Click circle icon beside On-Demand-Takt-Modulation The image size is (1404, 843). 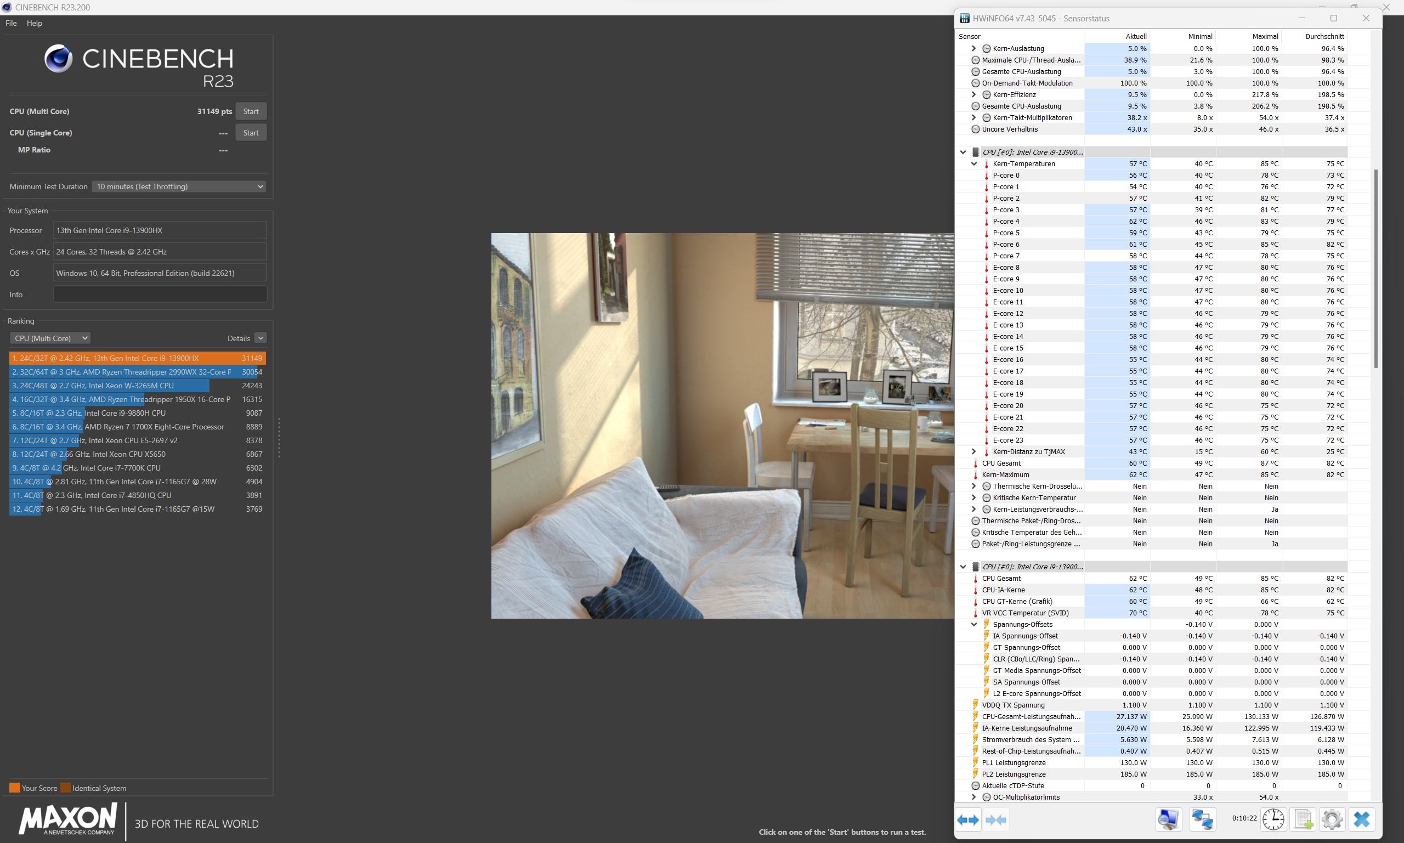click(975, 83)
